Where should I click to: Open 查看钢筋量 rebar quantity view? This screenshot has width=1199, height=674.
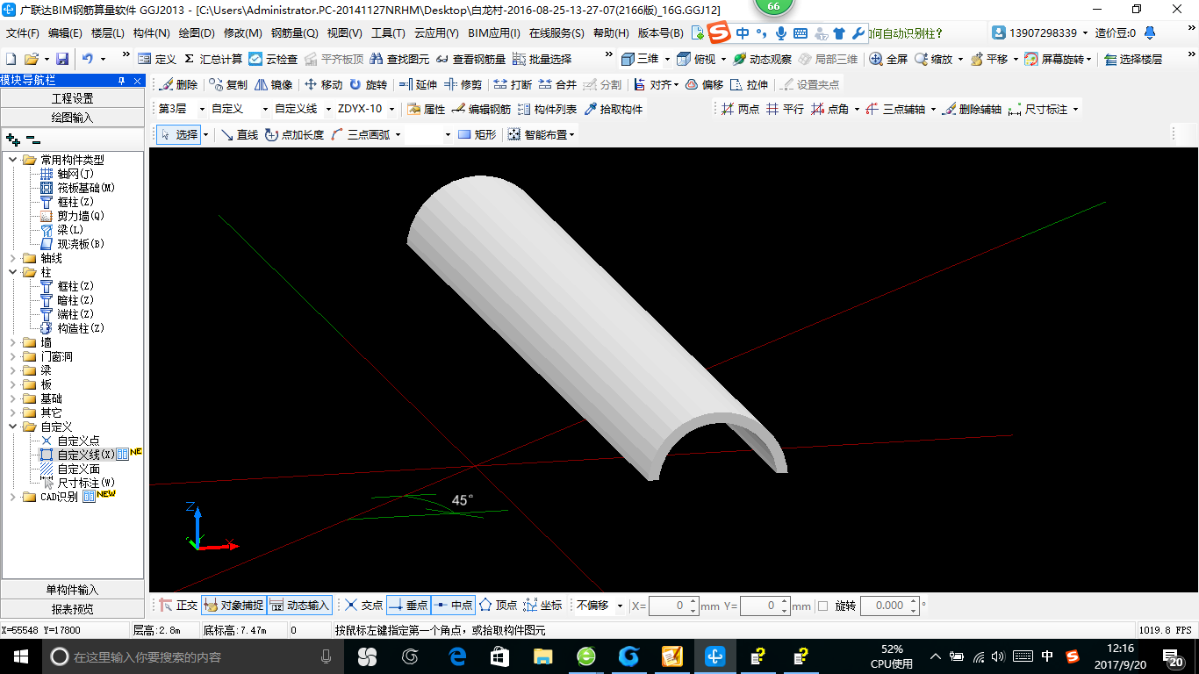470,59
